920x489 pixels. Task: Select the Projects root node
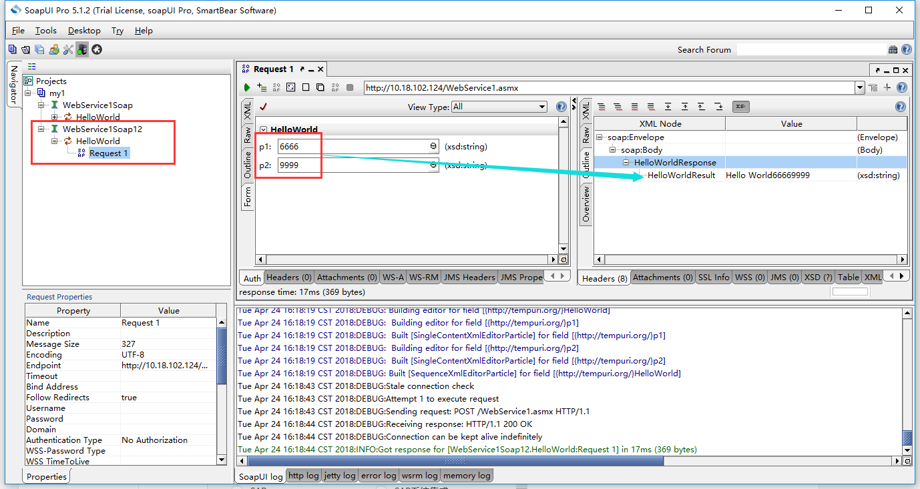pos(51,81)
